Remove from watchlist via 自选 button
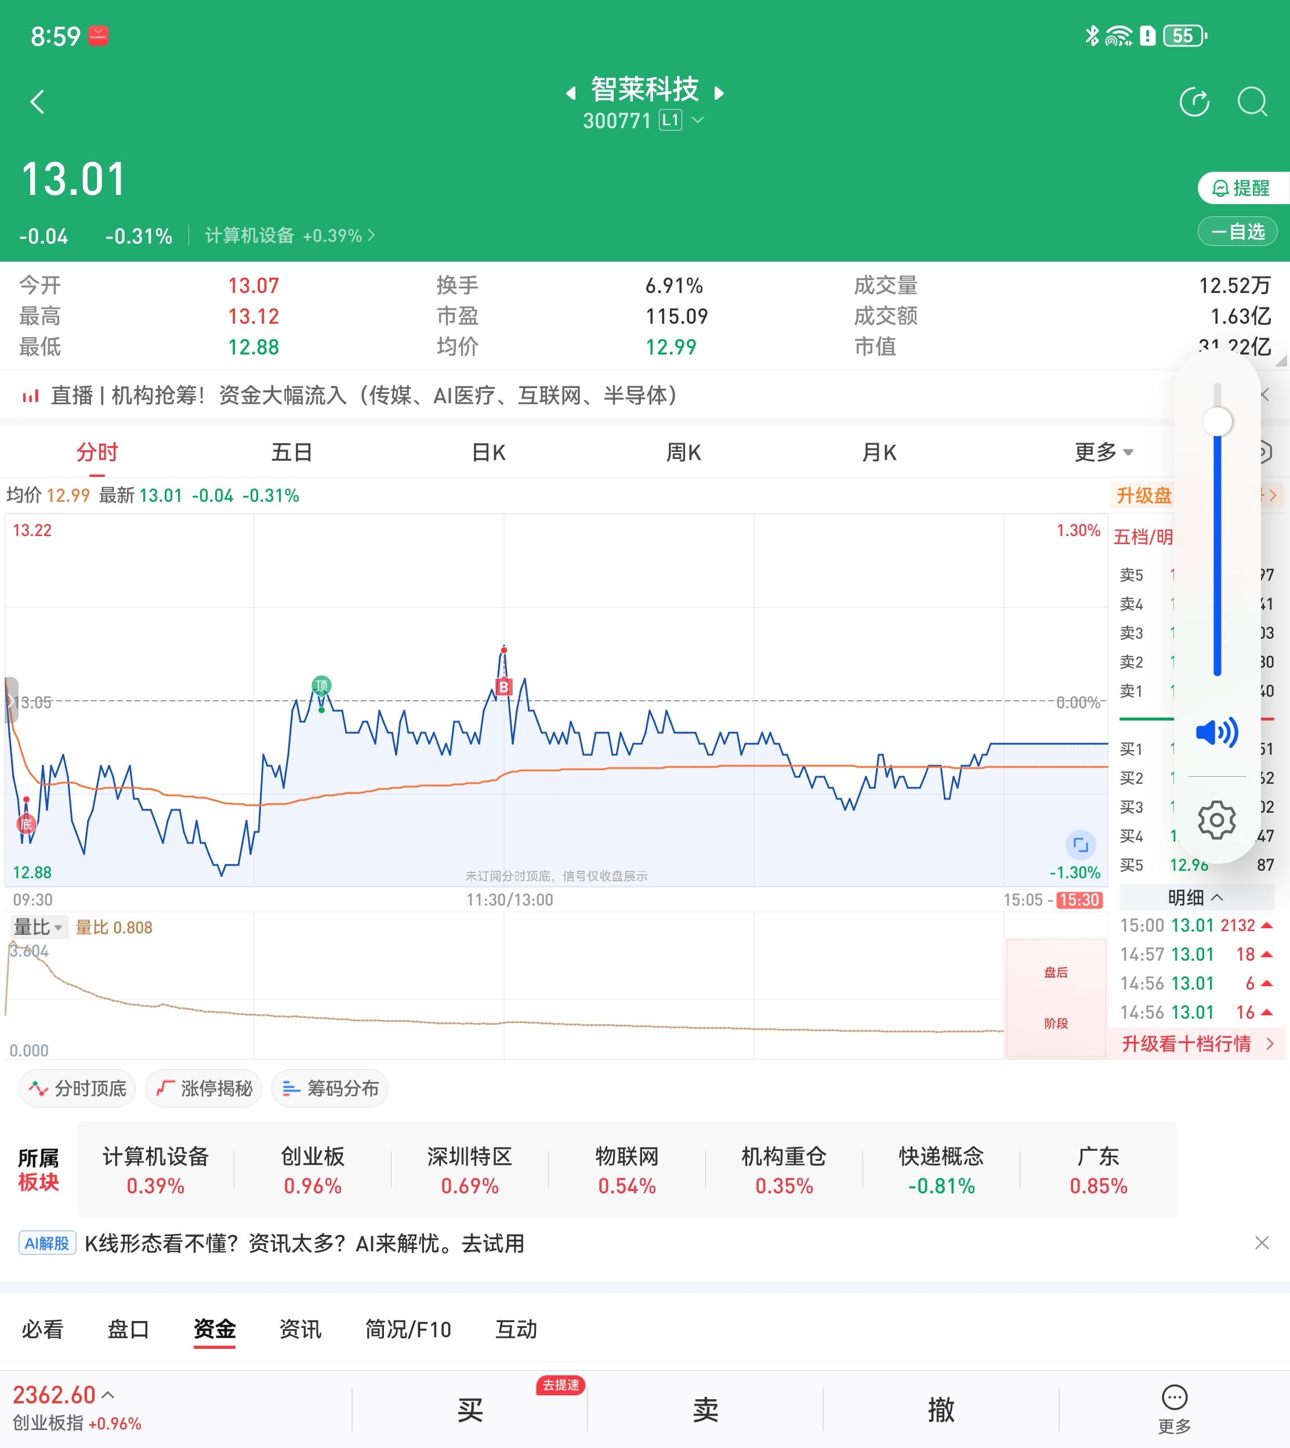The height and width of the screenshot is (1448, 1290). click(x=1238, y=232)
